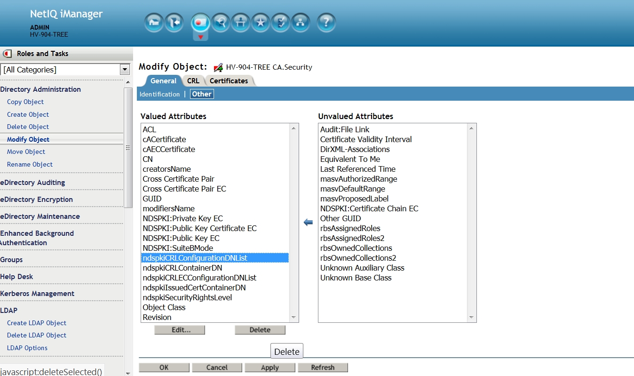
Task: Click the Configure desk icon
Action: 240,22
